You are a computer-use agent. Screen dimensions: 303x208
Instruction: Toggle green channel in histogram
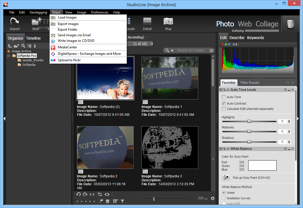click(x=226, y=44)
